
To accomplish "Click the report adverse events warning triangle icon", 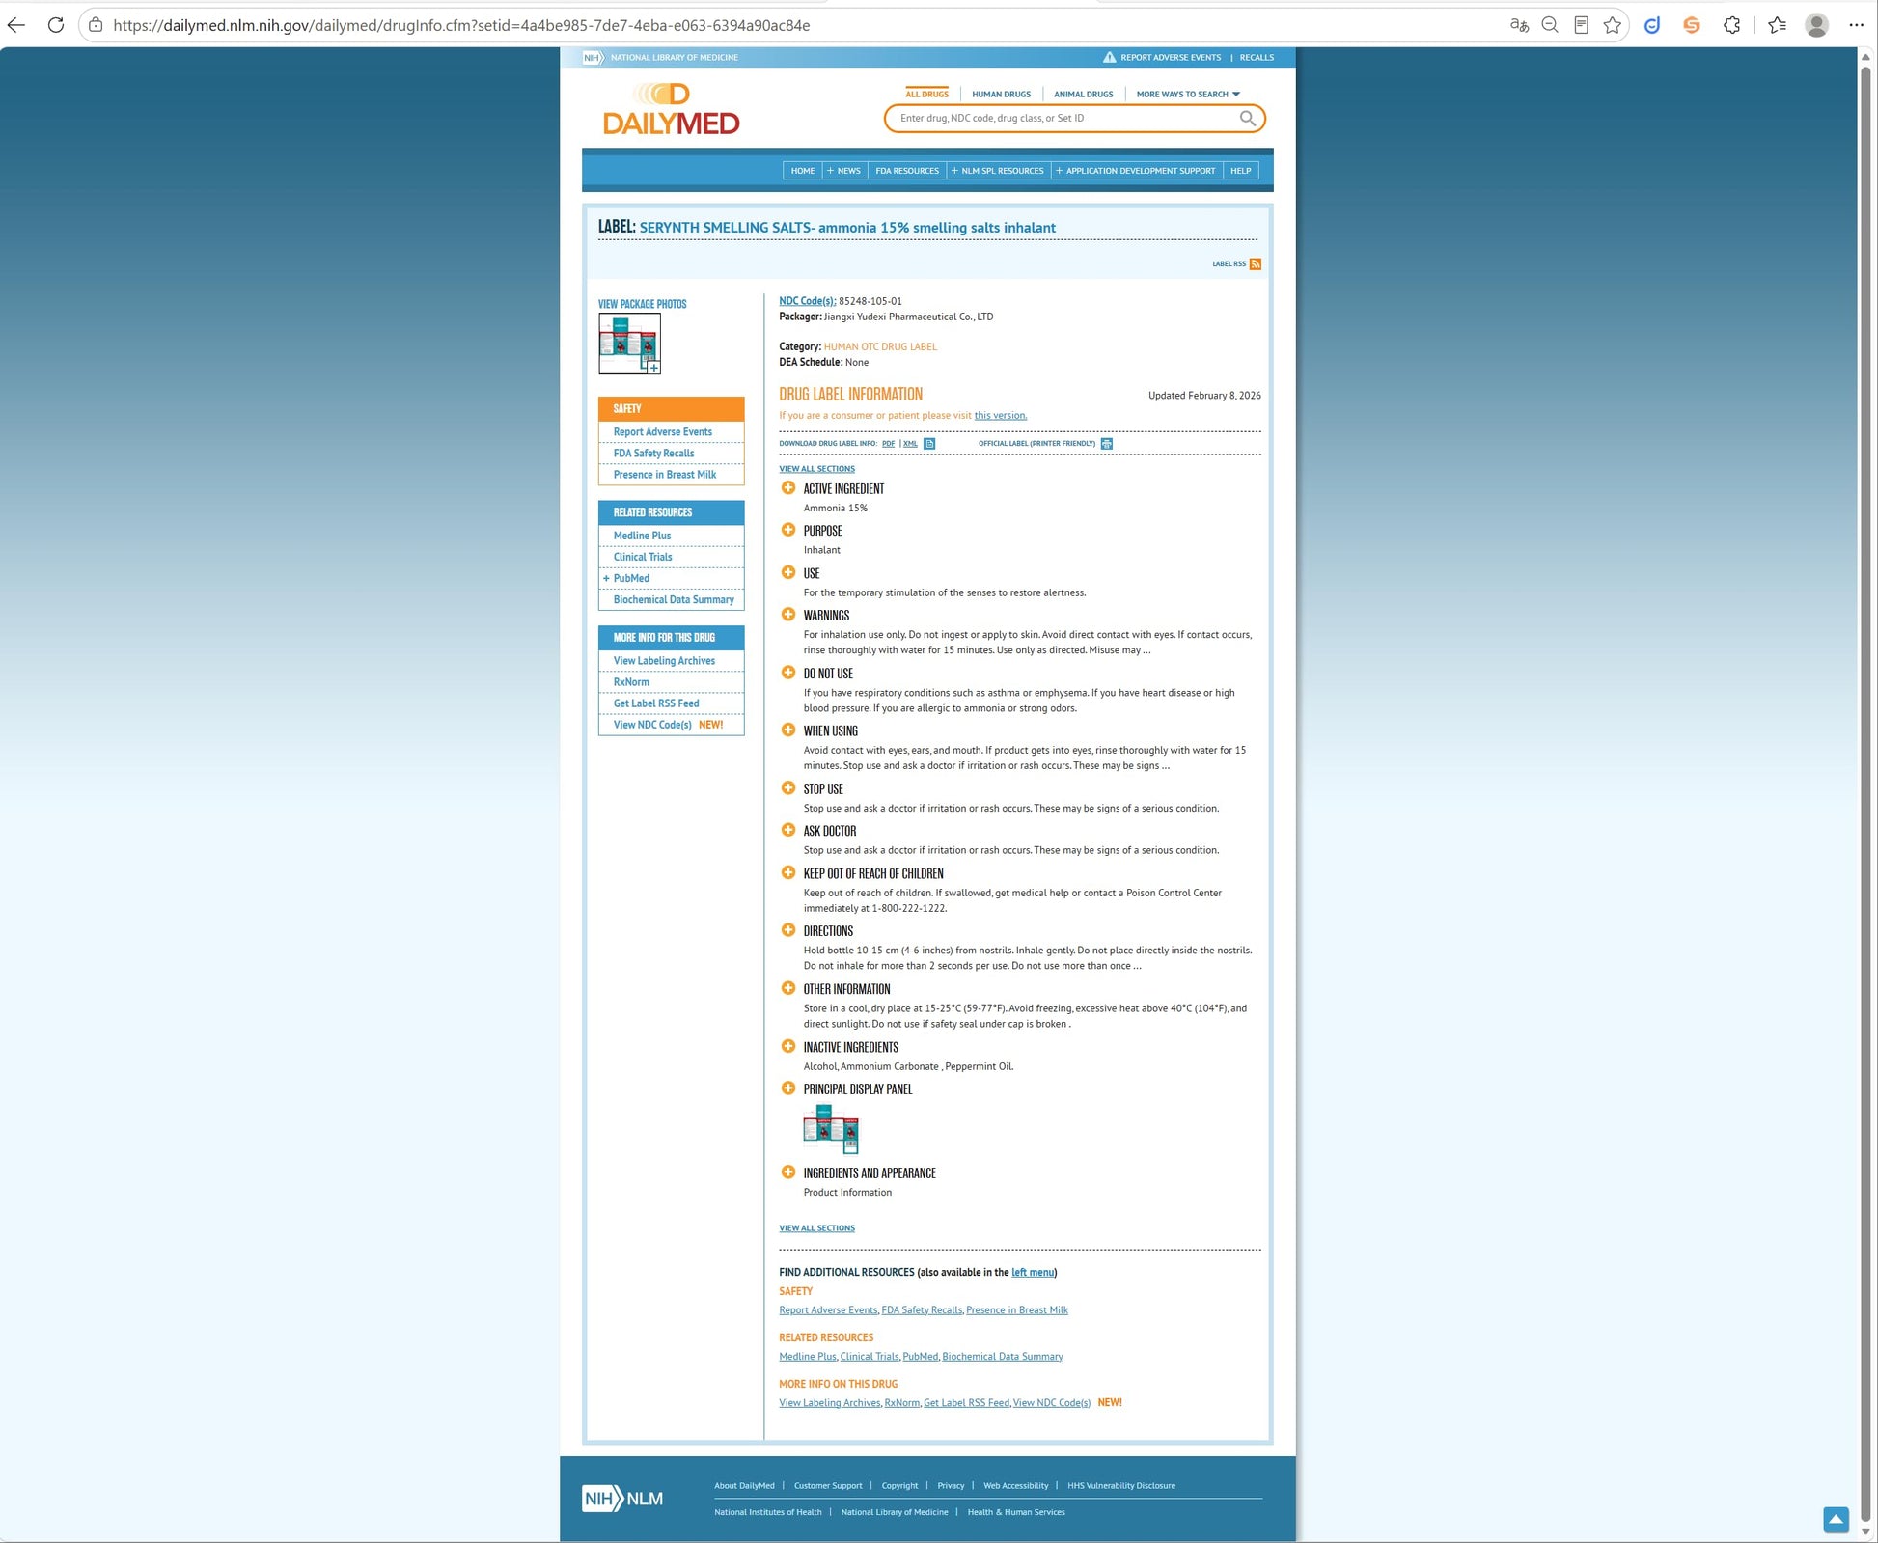I will pyautogui.click(x=1110, y=57).
